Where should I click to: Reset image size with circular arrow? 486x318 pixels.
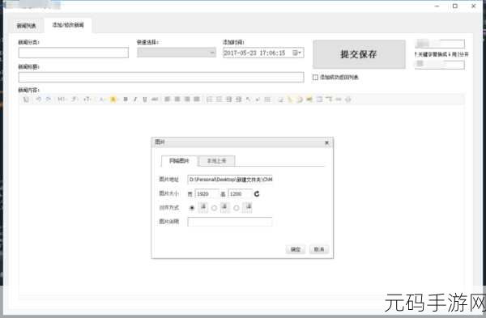pos(257,194)
